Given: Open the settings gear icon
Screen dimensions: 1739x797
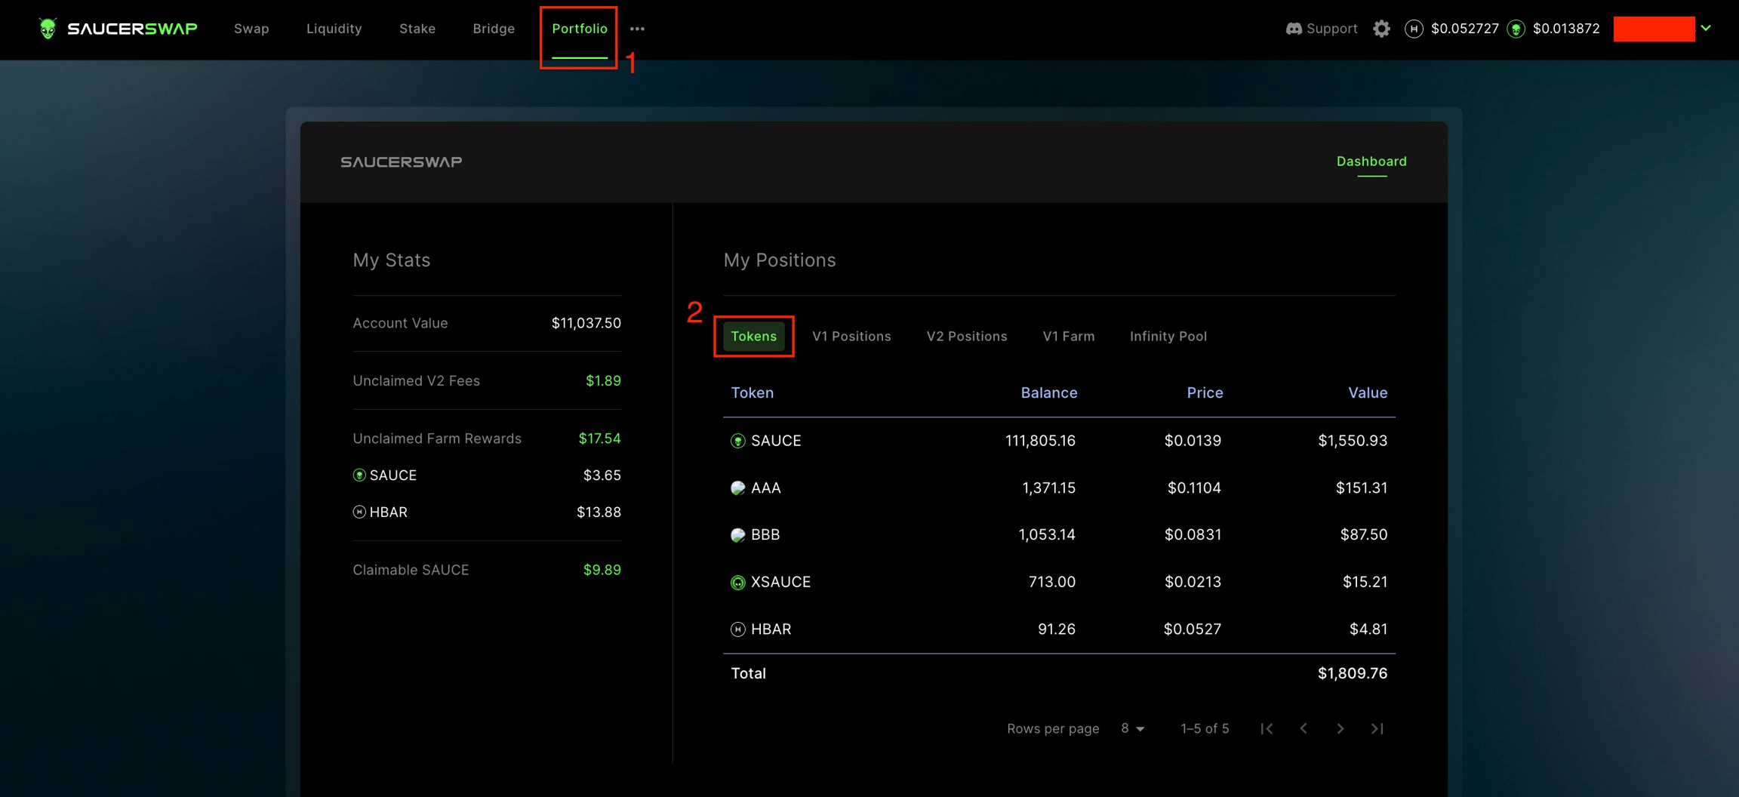Looking at the screenshot, I should pyautogui.click(x=1381, y=29).
